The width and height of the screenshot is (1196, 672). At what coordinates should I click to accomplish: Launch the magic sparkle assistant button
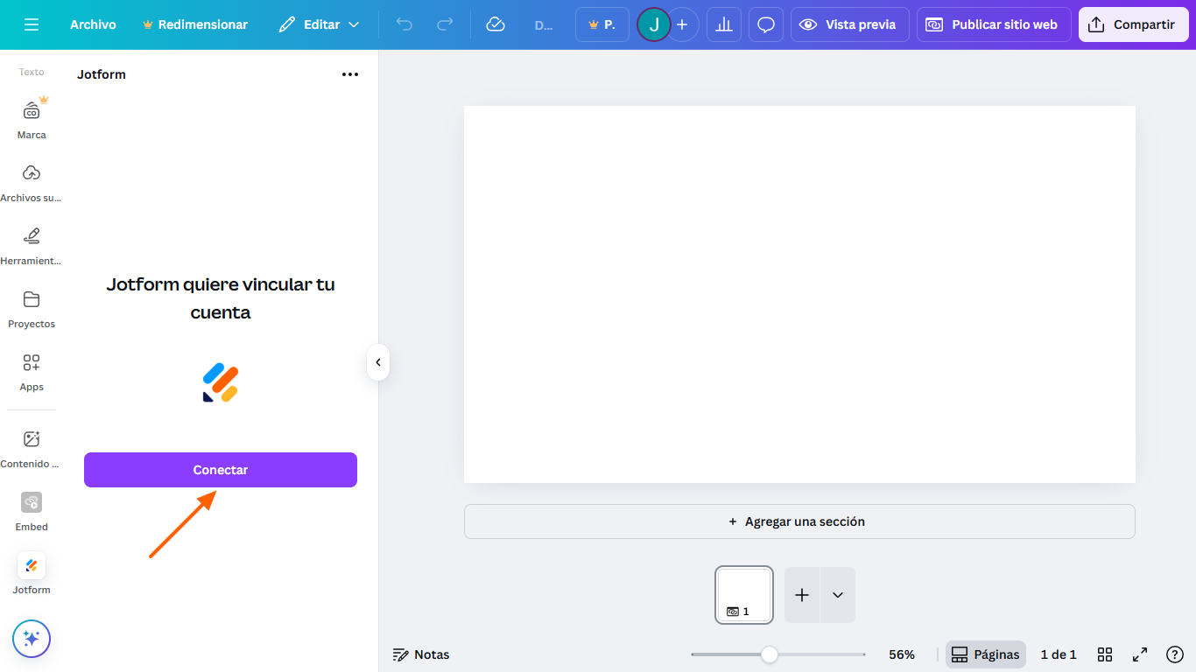(x=32, y=639)
